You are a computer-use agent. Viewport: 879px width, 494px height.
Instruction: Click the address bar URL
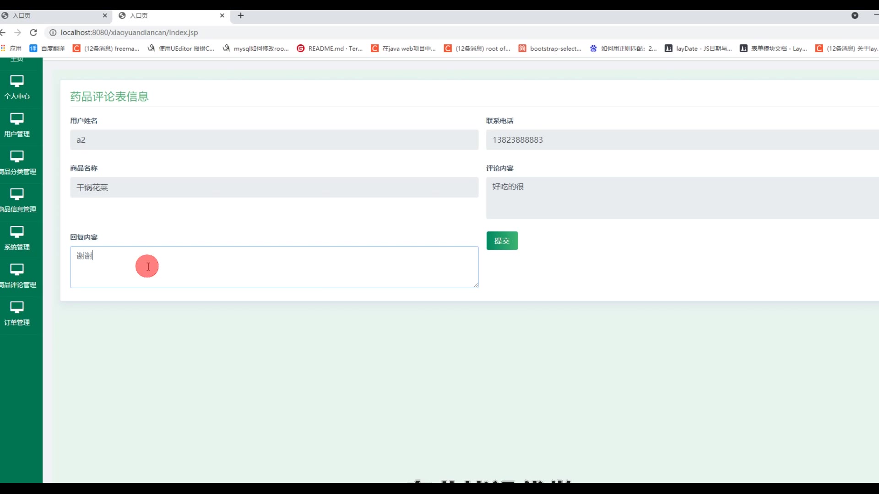129,32
